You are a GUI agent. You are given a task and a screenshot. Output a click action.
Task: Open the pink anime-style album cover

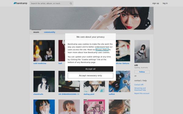pyautogui.click(x=94, y=107)
